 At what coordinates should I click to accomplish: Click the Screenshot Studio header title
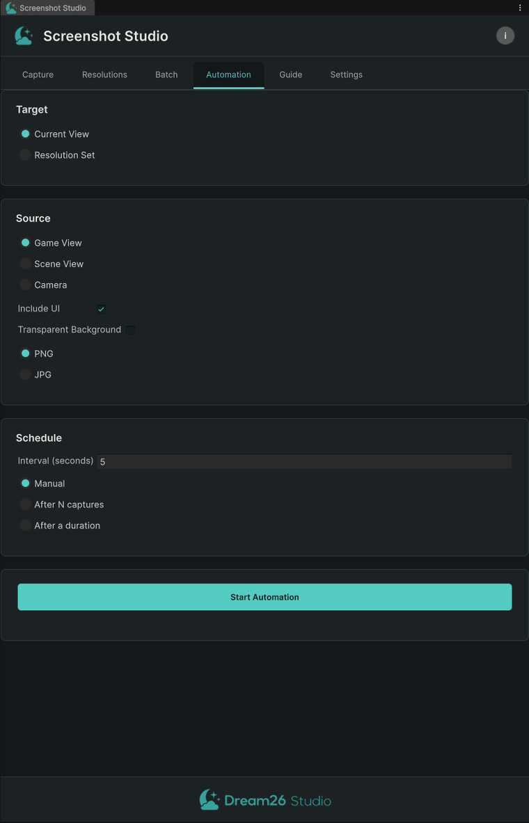106,35
